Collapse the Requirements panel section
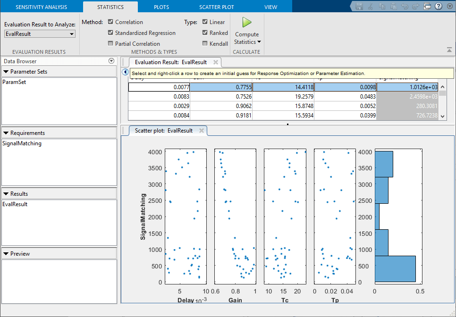Image resolution: width=456 pixels, height=317 pixels. pos(6,133)
